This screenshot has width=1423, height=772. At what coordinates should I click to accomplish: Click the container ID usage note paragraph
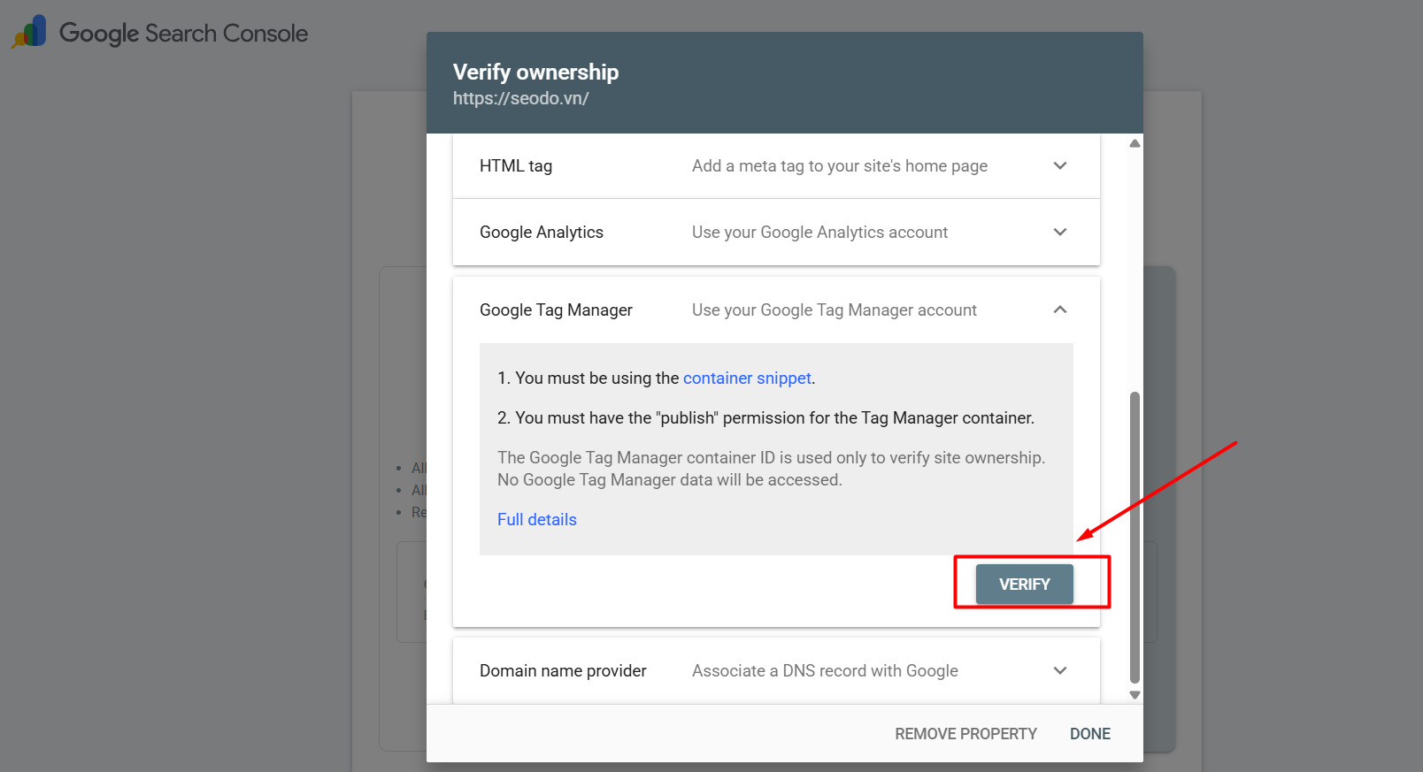tap(771, 469)
